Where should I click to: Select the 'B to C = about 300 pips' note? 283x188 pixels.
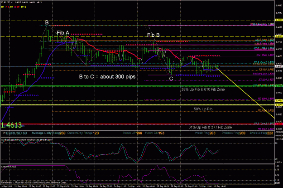click(x=107, y=77)
